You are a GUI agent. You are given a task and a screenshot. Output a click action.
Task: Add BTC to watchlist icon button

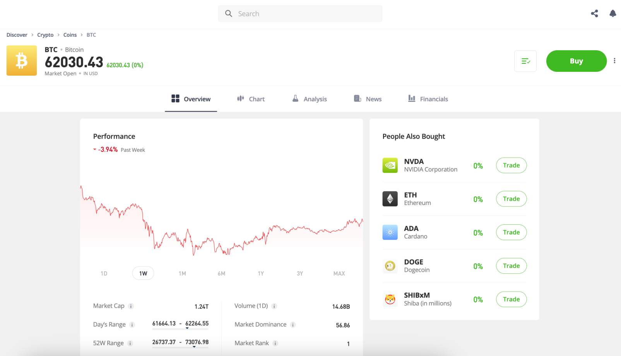click(x=525, y=61)
